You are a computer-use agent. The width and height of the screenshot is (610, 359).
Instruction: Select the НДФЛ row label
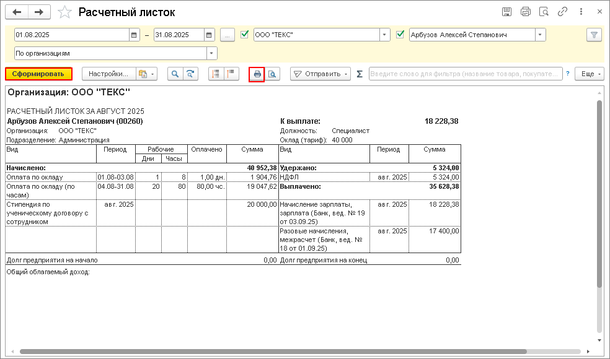point(289,177)
